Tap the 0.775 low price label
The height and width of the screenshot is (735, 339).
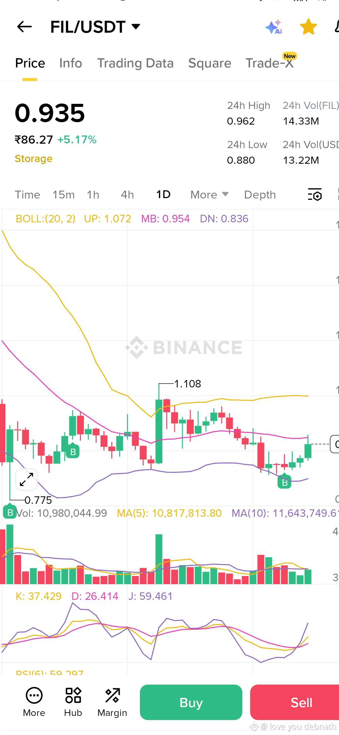[x=38, y=500]
